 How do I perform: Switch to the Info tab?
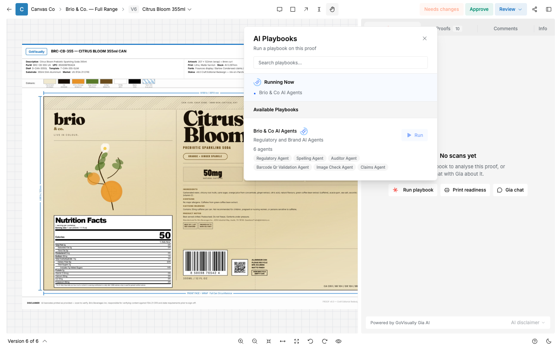542,29
